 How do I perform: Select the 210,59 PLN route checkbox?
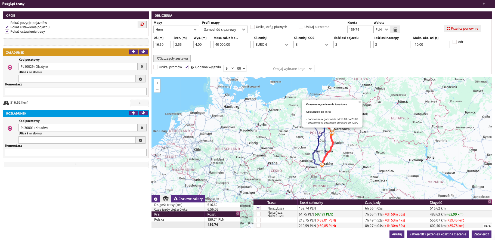click(258, 225)
